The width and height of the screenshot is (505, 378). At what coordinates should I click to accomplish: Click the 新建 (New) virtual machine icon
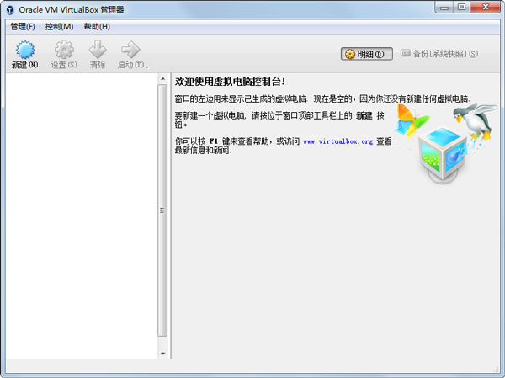coord(24,50)
